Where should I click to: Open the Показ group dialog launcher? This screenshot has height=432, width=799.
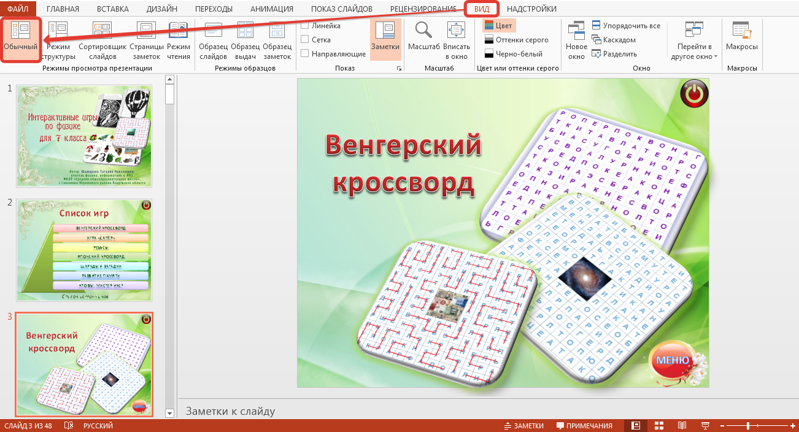399,68
